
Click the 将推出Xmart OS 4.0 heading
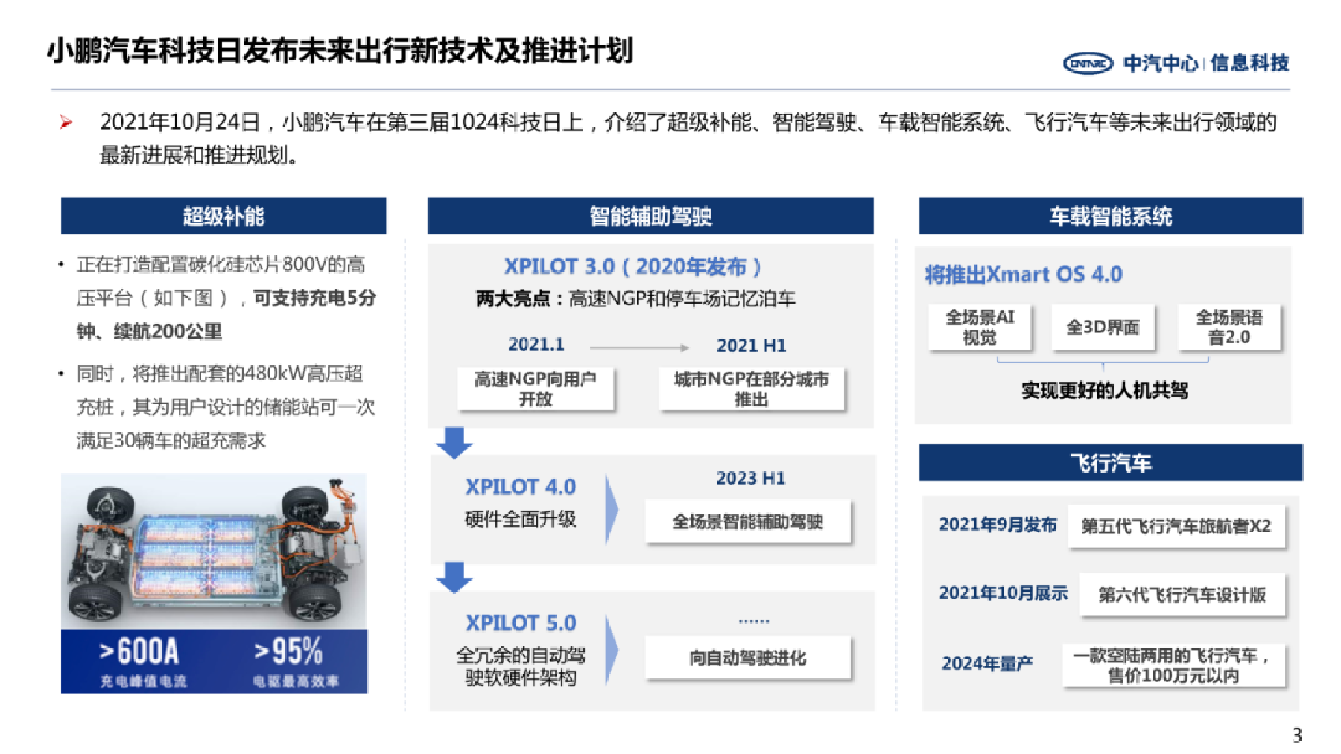point(1024,275)
